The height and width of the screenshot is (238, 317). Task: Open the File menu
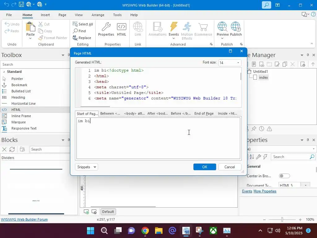point(9,15)
